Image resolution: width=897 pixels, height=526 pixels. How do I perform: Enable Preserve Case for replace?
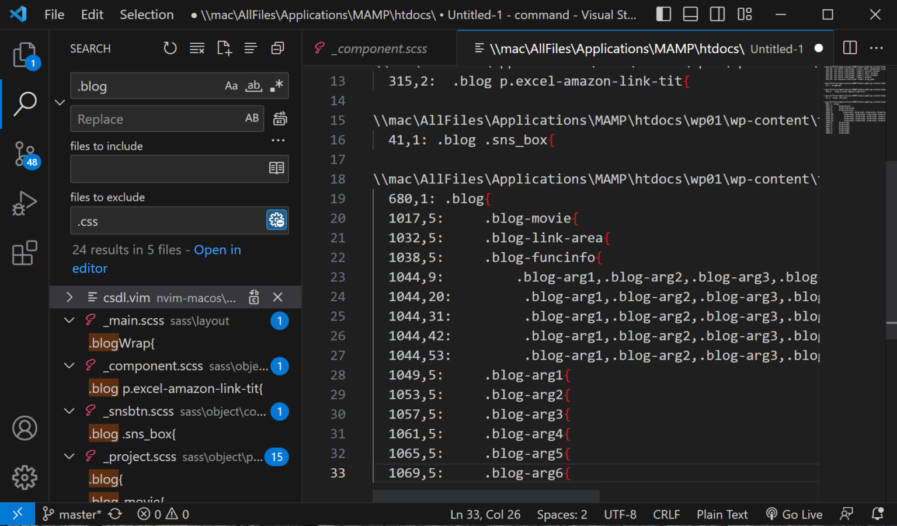[x=251, y=119]
